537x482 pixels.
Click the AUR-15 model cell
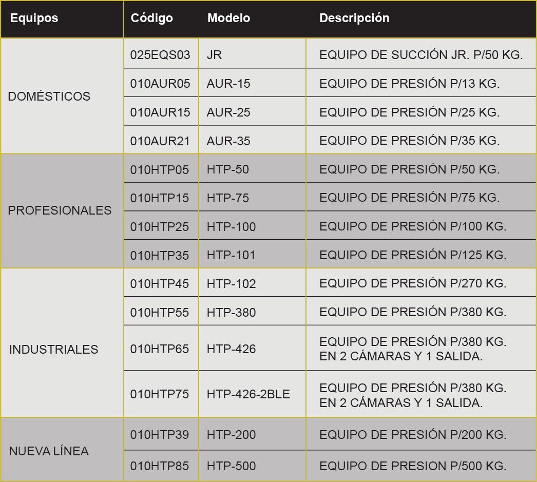click(x=228, y=84)
